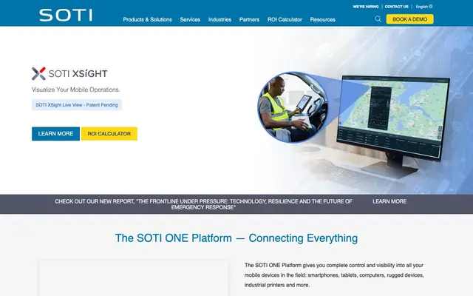
Task: Click the circular driver with tablet image
Action: (x=293, y=107)
